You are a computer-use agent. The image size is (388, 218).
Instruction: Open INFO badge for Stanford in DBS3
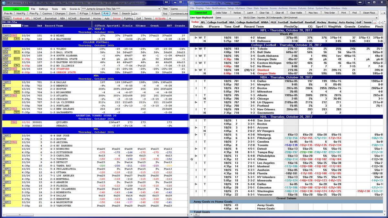click(6, 69)
